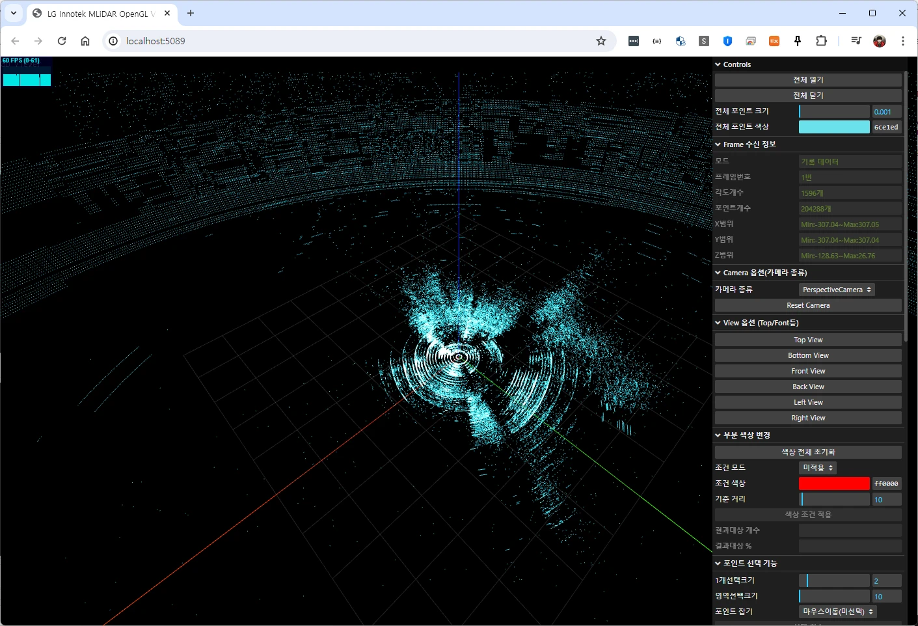Close the LG Innotek MLiDAR tab
The image size is (918, 626).
(167, 13)
